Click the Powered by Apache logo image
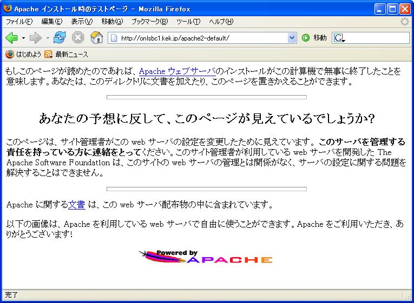The height and width of the screenshot is (303, 414). [x=206, y=257]
